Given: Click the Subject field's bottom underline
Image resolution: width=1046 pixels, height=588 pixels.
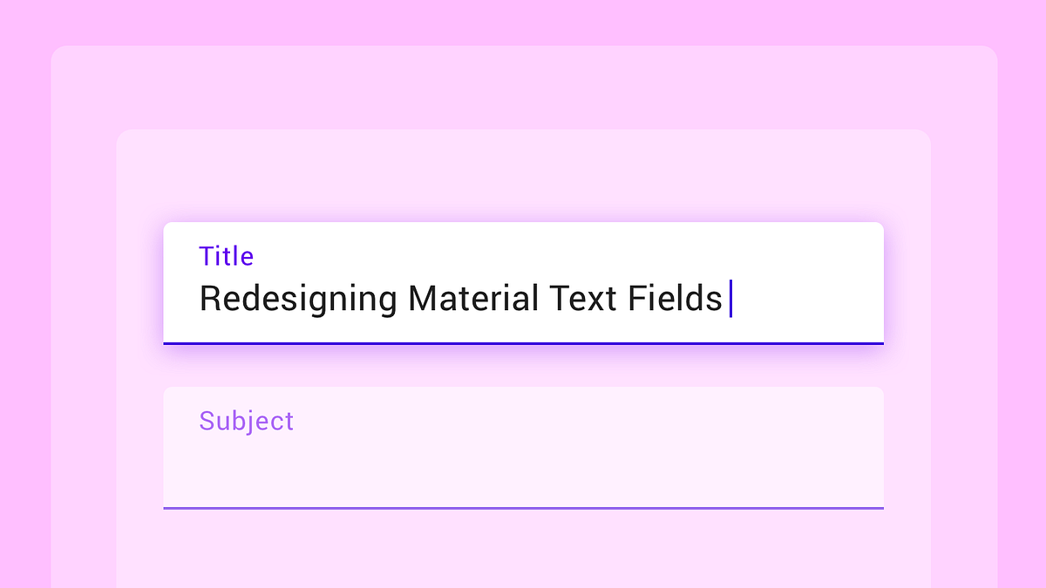Looking at the screenshot, I should coord(523,508).
